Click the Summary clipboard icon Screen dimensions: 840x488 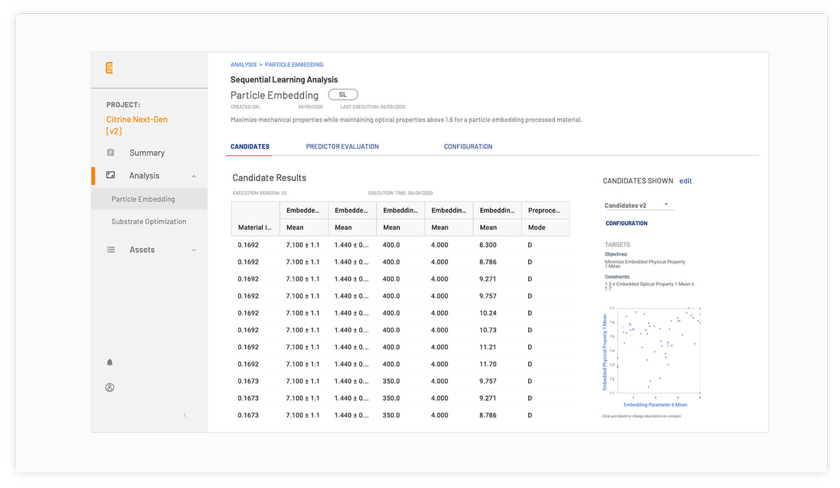point(110,152)
